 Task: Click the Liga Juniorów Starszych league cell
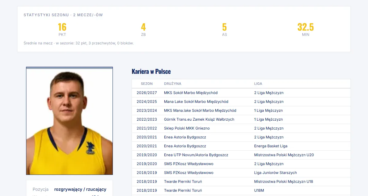click(x=275, y=173)
